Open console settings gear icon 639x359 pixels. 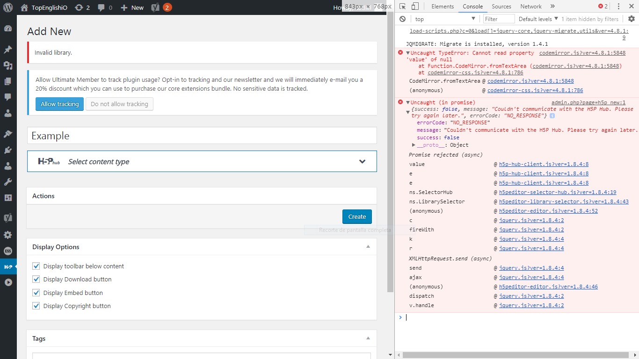632,19
